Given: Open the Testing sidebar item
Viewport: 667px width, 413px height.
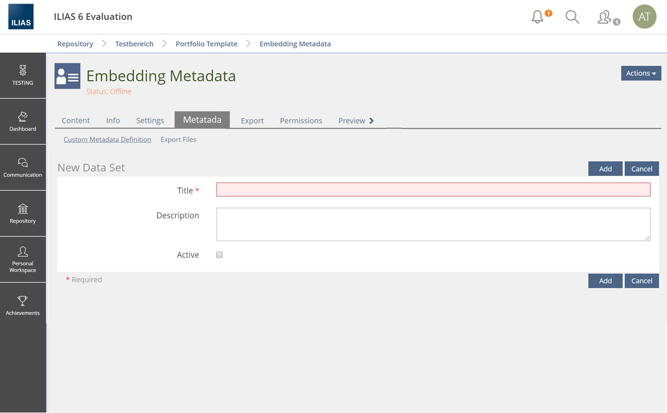Looking at the screenshot, I should coord(22,75).
